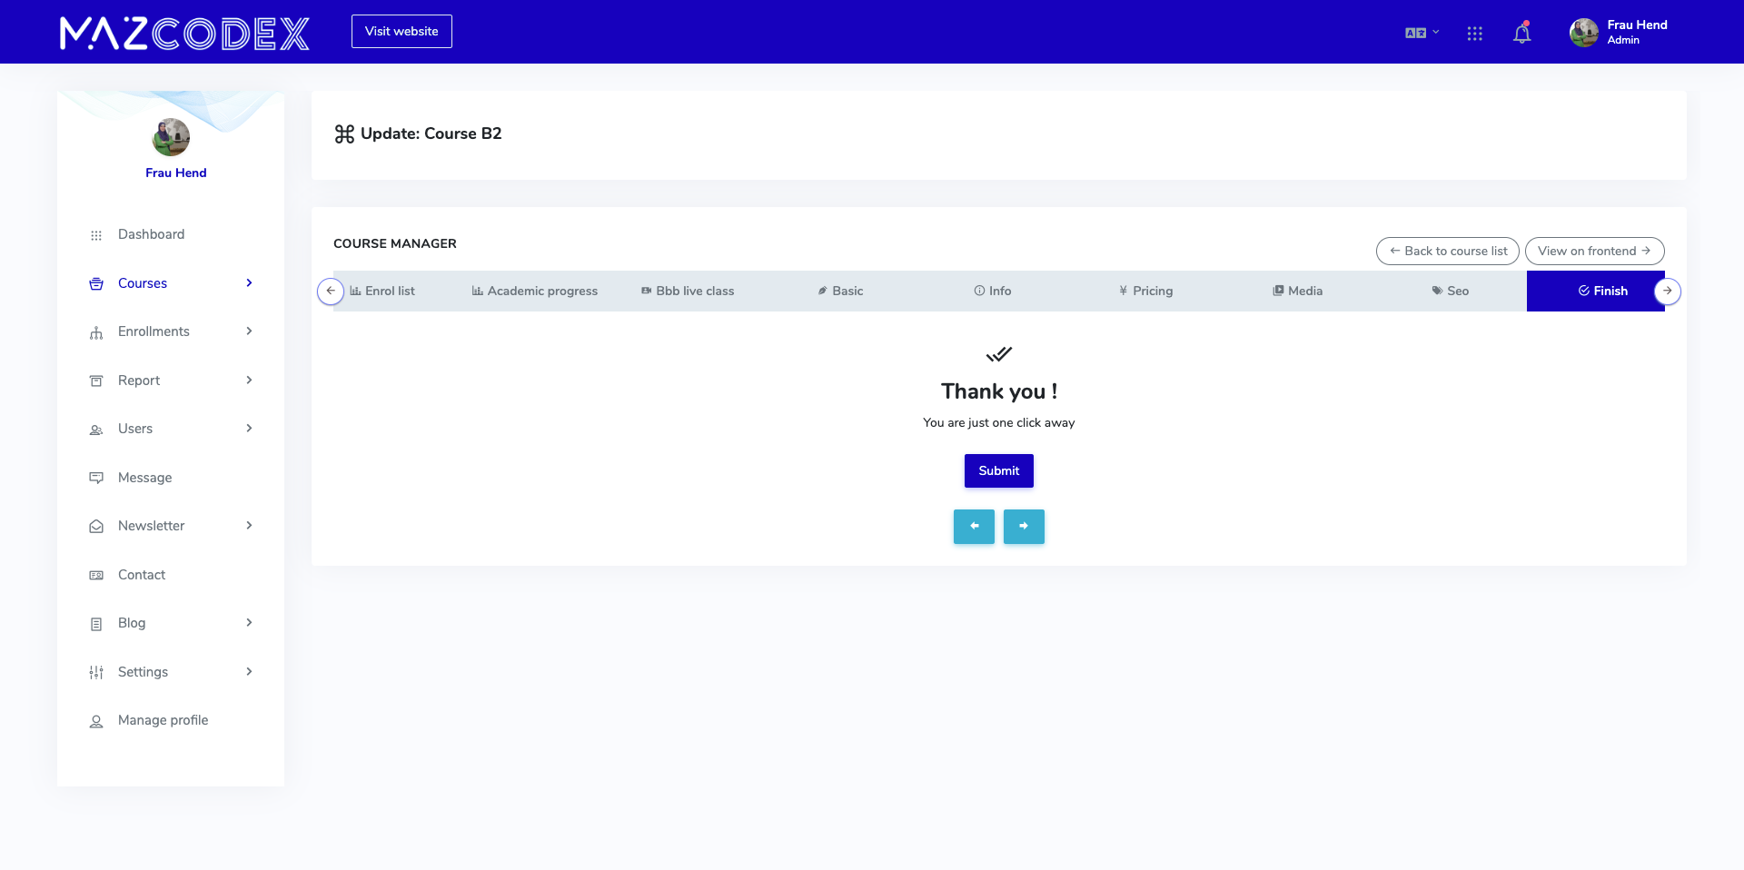Open the Frau Hend Admin profile menu
The height and width of the screenshot is (870, 1744).
tap(1619, 32)
